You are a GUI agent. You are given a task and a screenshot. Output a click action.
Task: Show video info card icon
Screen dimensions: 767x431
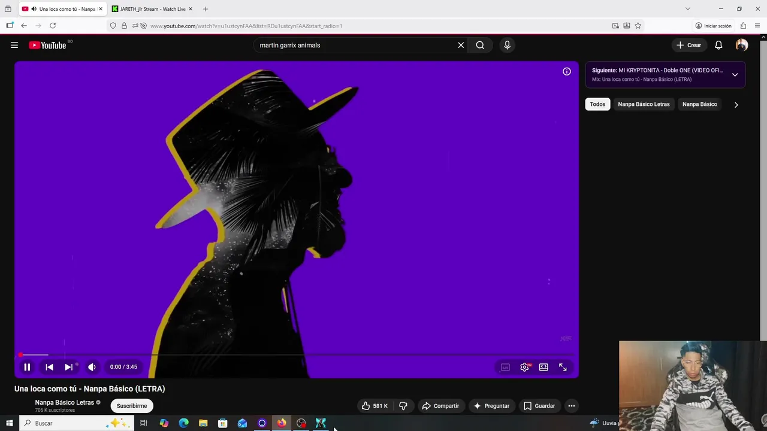[x=567, y=71]
